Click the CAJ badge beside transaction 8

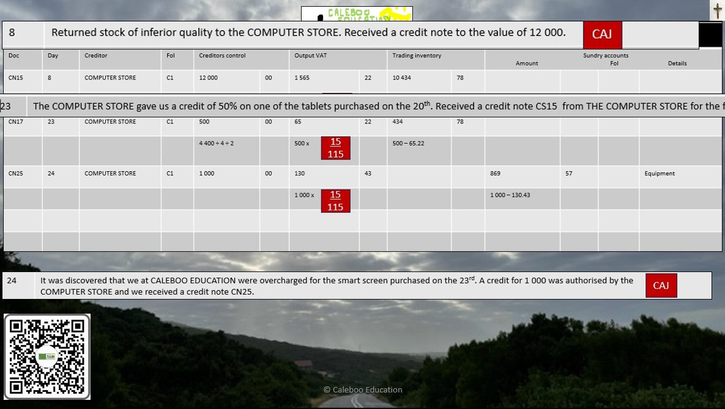602,34
